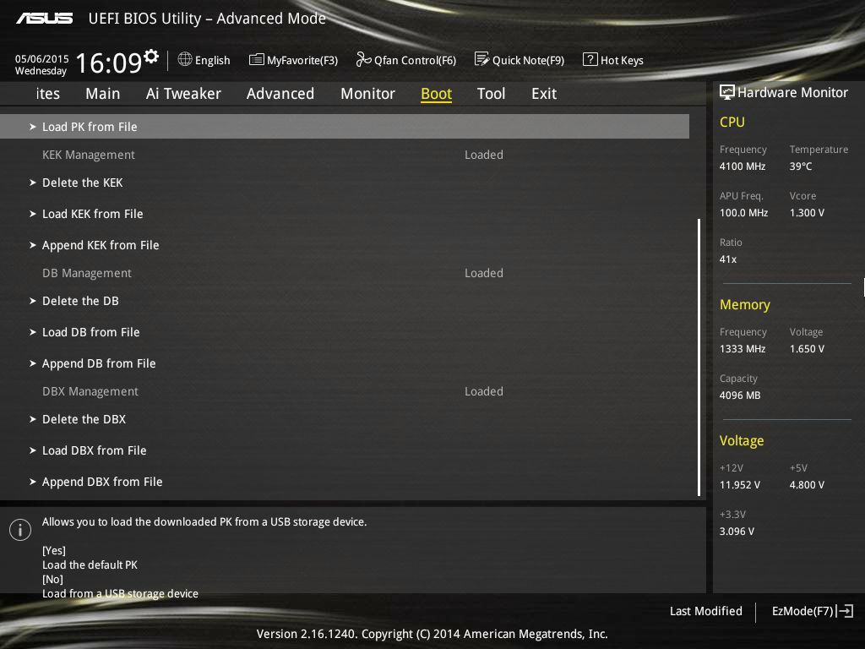865x649 pixels.
Task: Open the partially visible Favorites tab
Action: click(x=48, y=94)
